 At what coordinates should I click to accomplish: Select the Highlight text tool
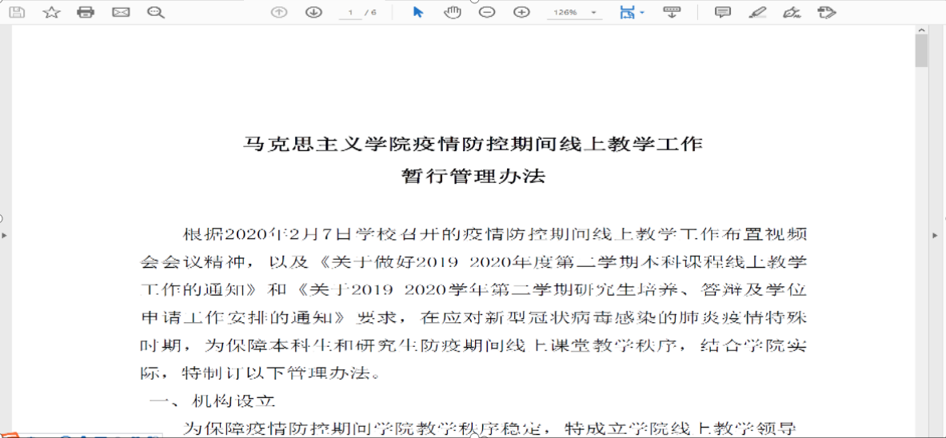click(757, 12)
